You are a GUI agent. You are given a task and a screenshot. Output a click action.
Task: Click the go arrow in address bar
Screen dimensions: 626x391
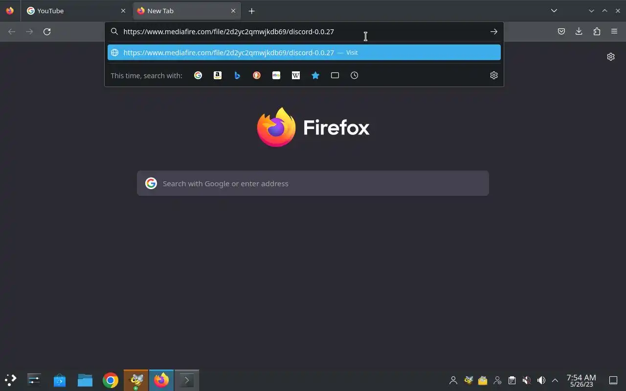(x=494, y=32)
